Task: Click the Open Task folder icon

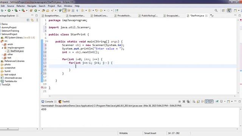Action: coord(48,11)
